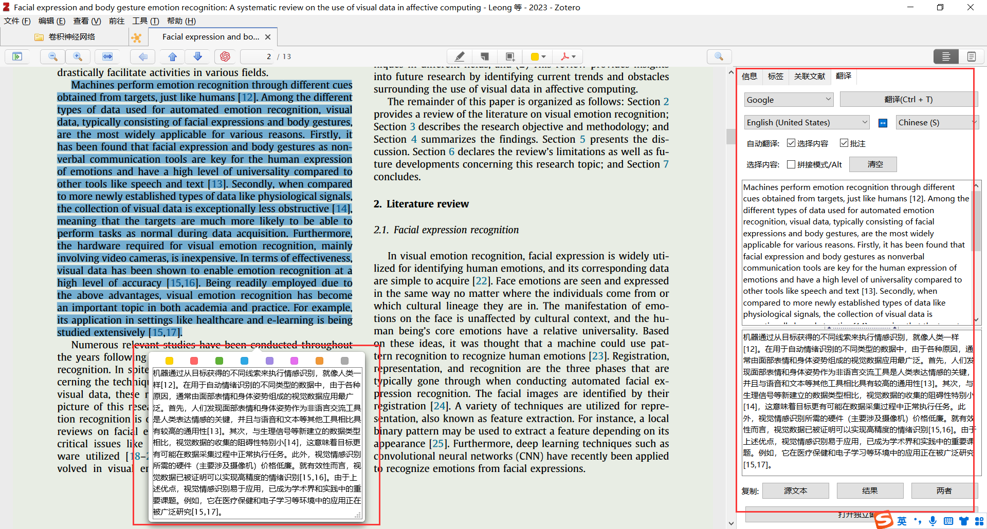Screen dimensions: 987x529
Task: Select the note annotation tool
Action: [x=484, y=56]
